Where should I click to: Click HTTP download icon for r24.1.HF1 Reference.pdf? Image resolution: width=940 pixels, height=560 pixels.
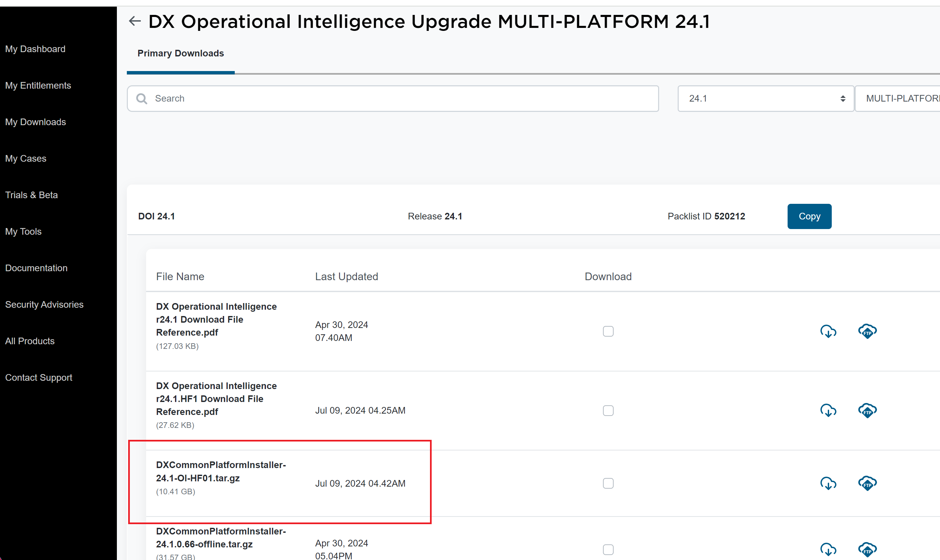pyautogui.click(x=828, y=410)
